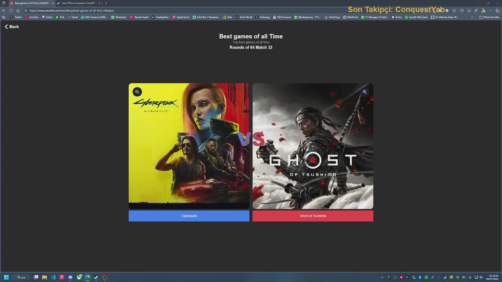Open browser history clock icon
The width and height of the screenshot is (502, 282).
462,11
